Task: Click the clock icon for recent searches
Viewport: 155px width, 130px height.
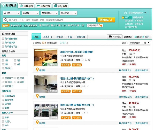Action: 125,13
